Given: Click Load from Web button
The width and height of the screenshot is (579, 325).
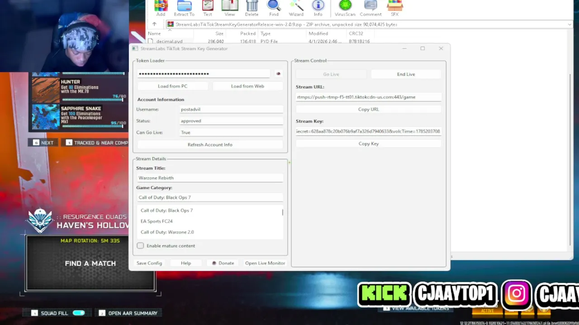Looking at the screenshot, I should (247, 86).
